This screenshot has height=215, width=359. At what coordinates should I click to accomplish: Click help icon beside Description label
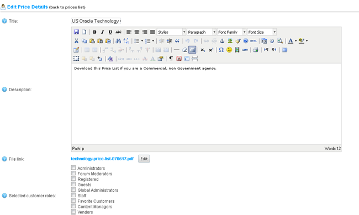(x=4, y=90)
